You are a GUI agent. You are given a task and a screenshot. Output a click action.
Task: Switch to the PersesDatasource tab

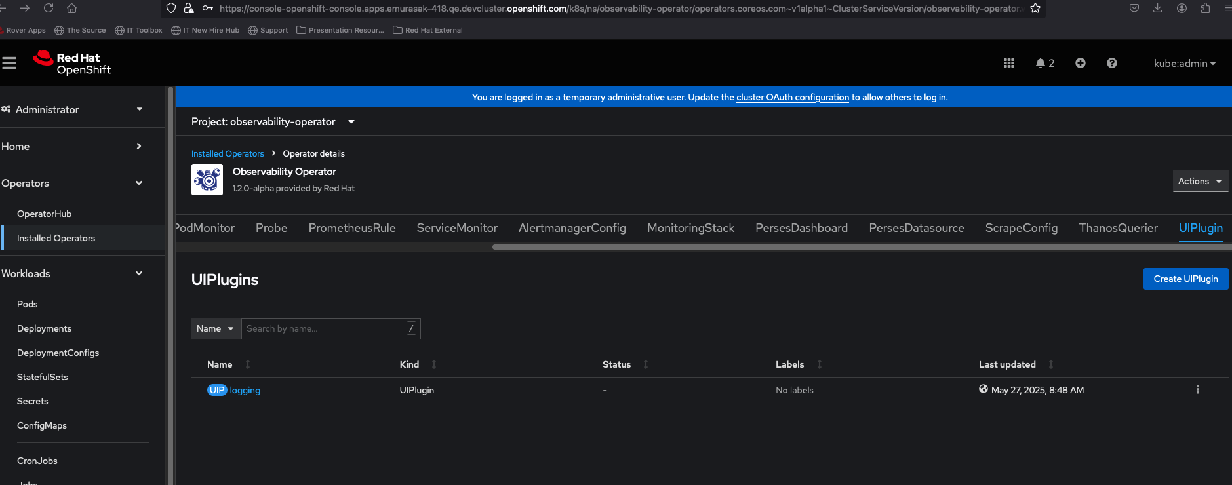tap(917, 228)
